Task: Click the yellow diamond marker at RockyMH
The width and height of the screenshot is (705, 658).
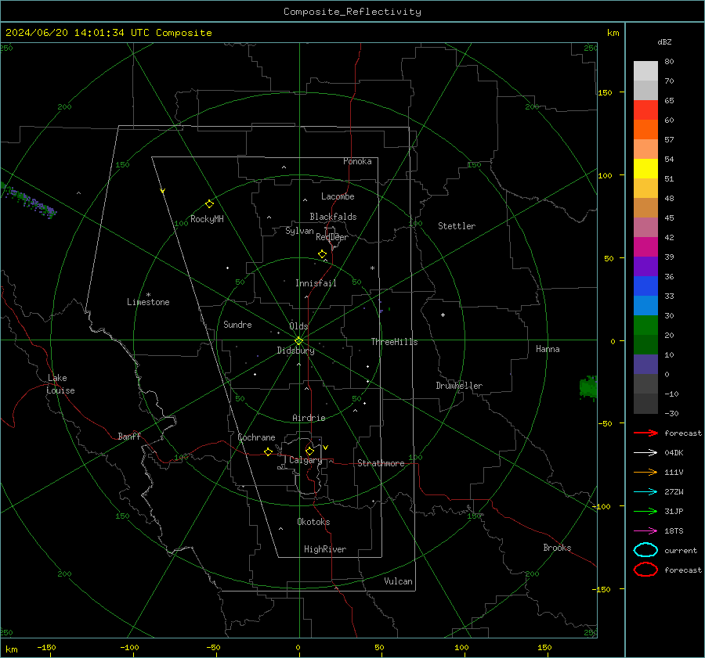Action: click(x=209, y=204)
